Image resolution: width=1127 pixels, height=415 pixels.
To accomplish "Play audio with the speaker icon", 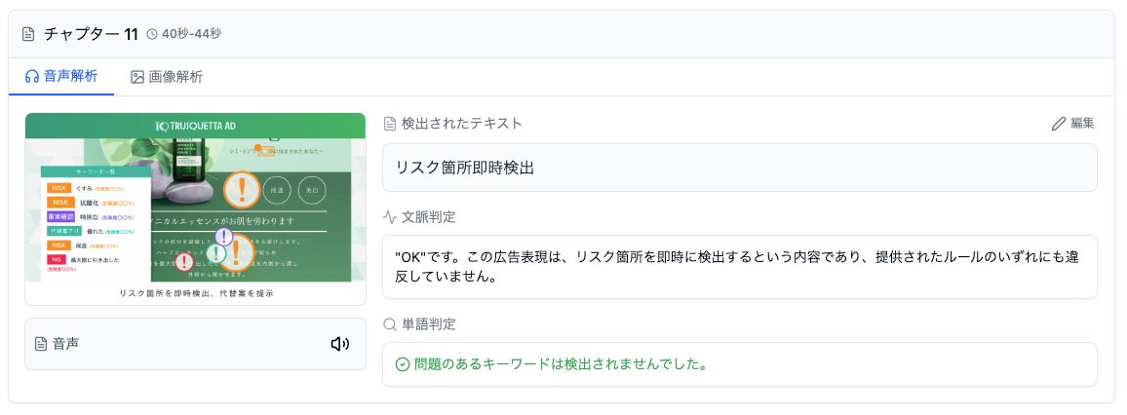I will [339, 344].
